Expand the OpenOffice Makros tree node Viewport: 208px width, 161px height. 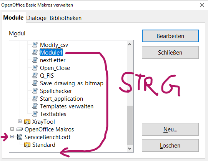coord(12,129)
